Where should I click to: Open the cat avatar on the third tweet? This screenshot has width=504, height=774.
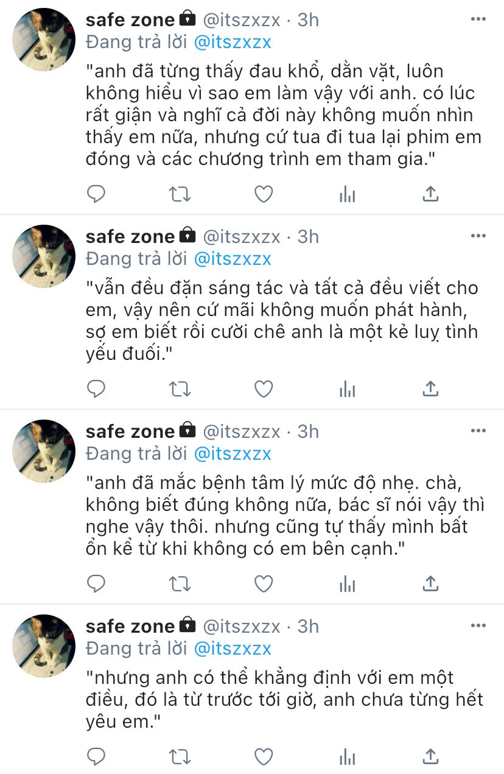(44, 451)
